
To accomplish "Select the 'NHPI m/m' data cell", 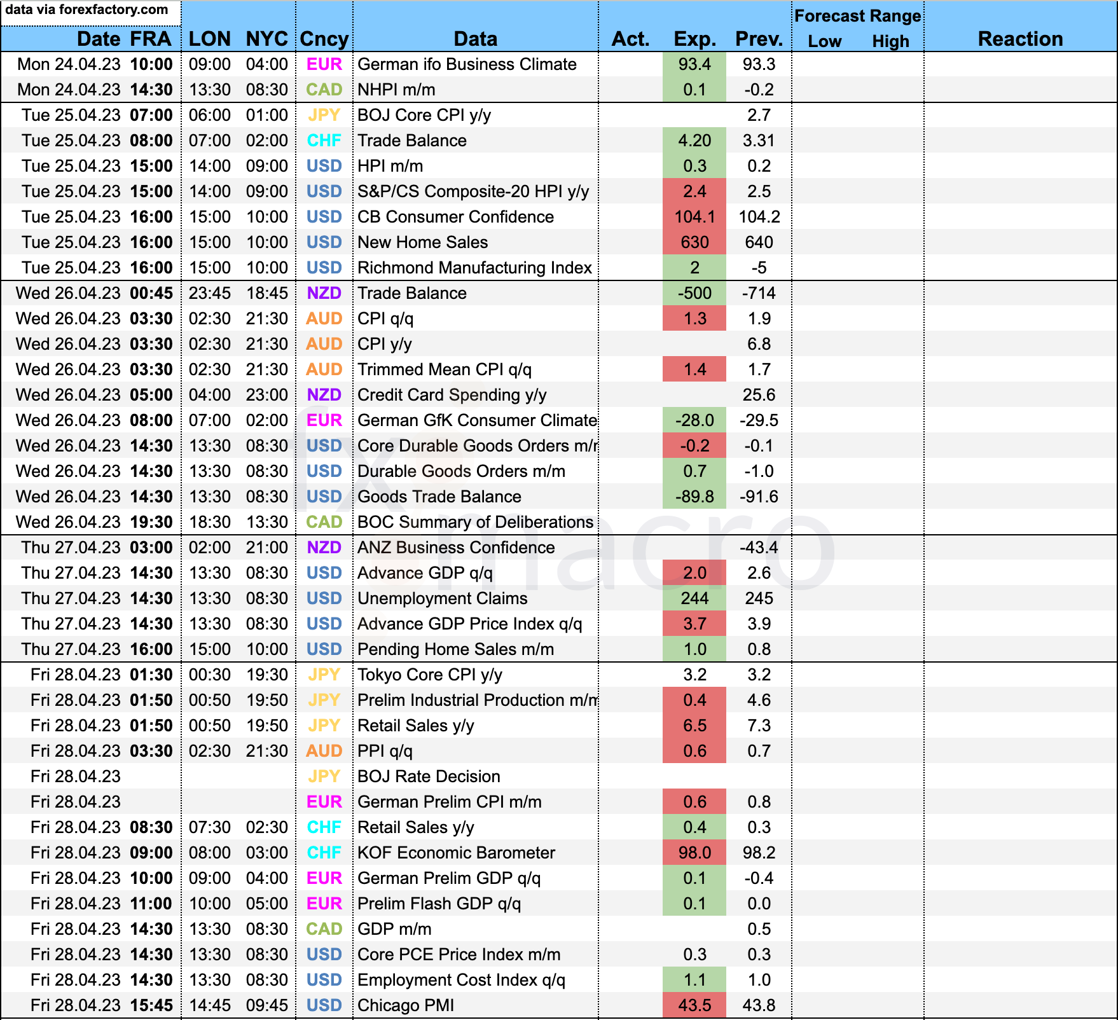I will coord(476,90).
